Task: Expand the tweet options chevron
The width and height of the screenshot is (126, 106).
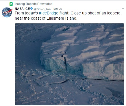Action: [123, 8]
